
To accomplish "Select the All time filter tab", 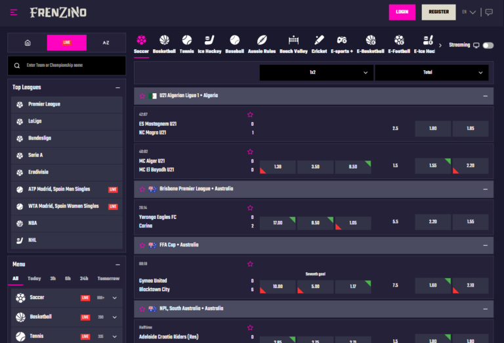I will [16, 279].
